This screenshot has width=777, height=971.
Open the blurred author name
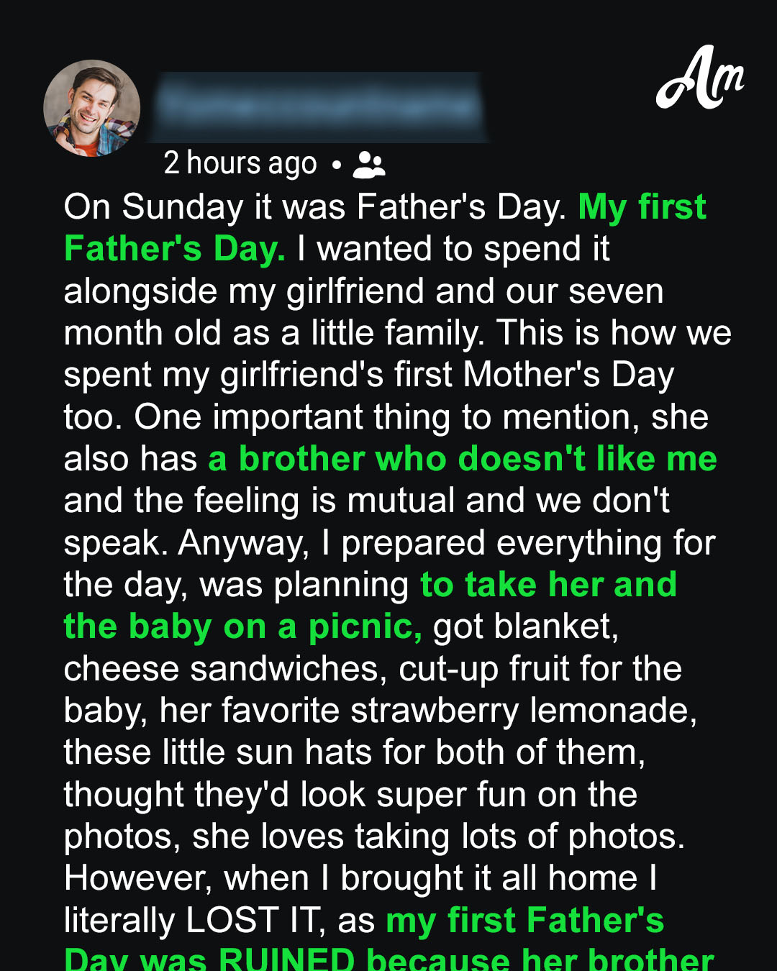[319, 106]
